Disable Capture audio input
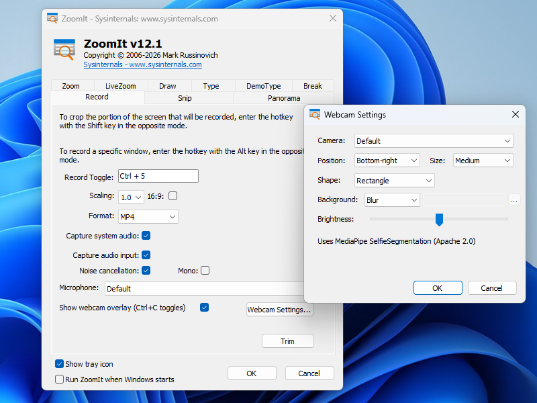Viewport: 537px width, 403px height. [x=146, y=255]
